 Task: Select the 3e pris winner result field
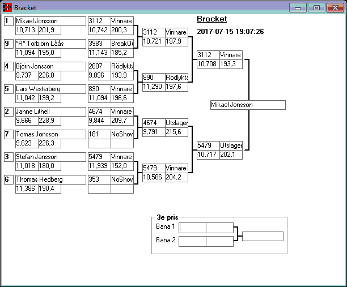click(x=263, y=236)
